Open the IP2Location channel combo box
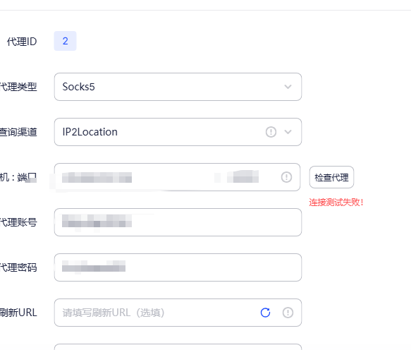411x350 pixels. click(178, 132)
